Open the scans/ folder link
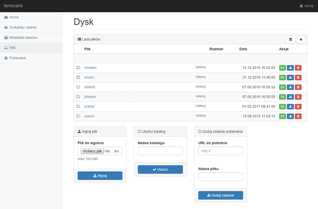Viewport: 318px width, 209px height. point(89,106)
